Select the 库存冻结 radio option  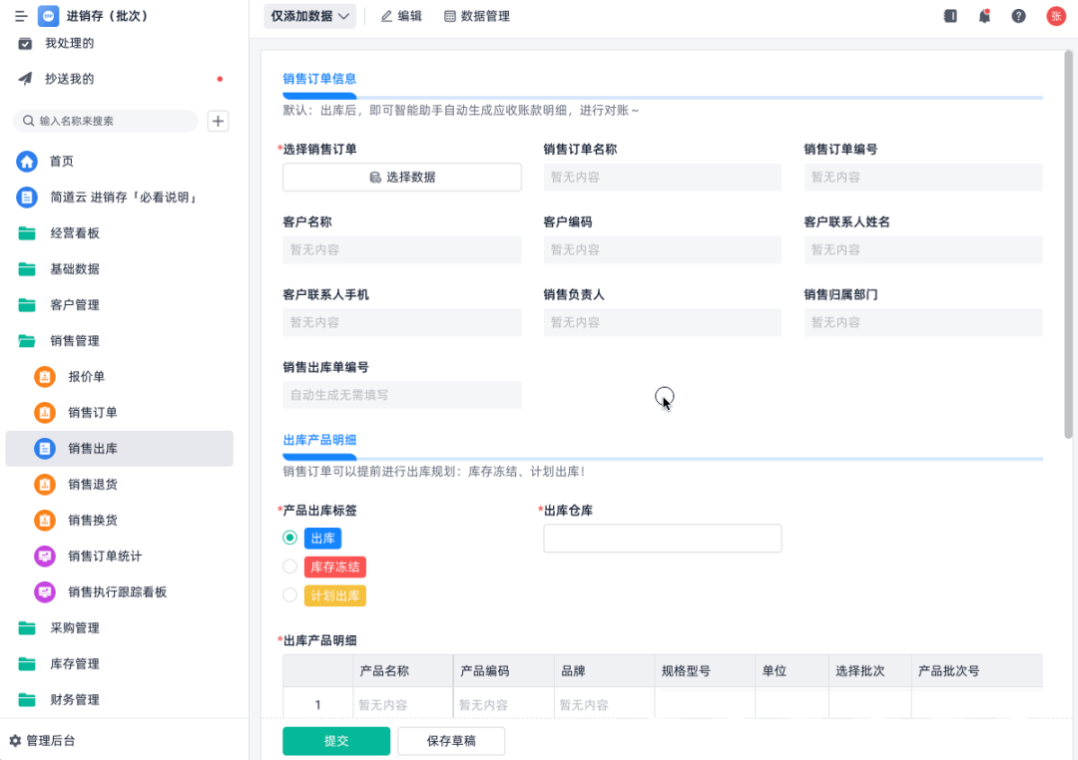pos(290,567)
